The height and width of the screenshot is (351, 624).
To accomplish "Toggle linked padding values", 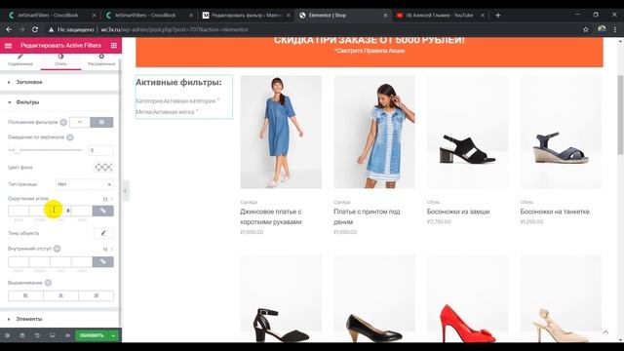I will (x=103, y=262).
